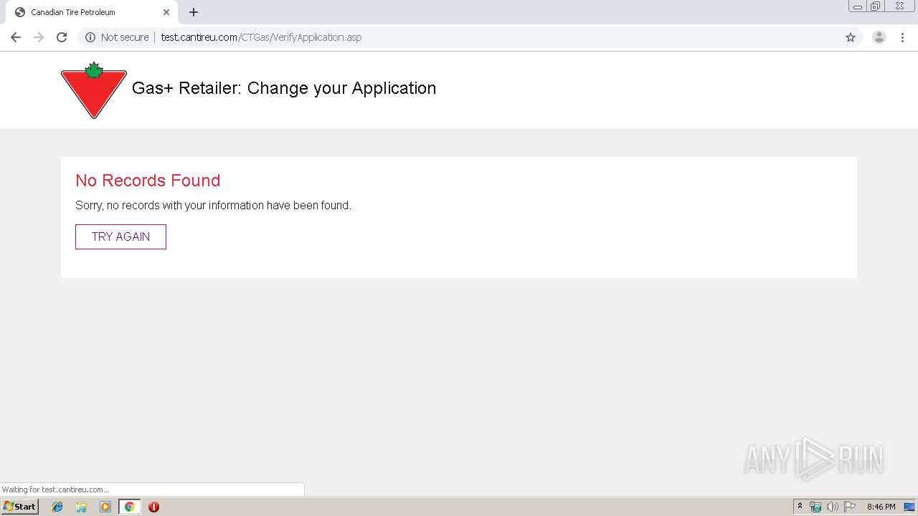Screen dimensions: 918x516
Task: Click the Action Center flag icon
Action: point(850,507)
